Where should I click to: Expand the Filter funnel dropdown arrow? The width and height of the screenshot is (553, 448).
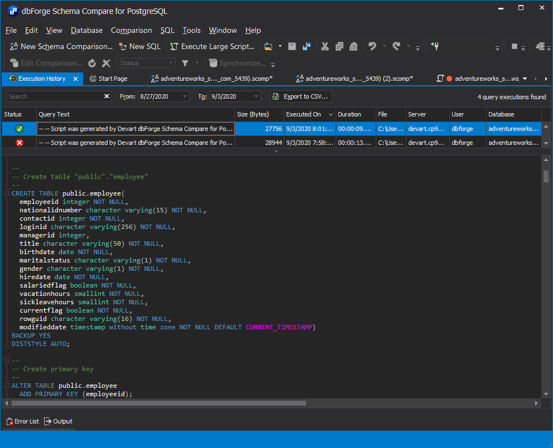tap(197, 63)
